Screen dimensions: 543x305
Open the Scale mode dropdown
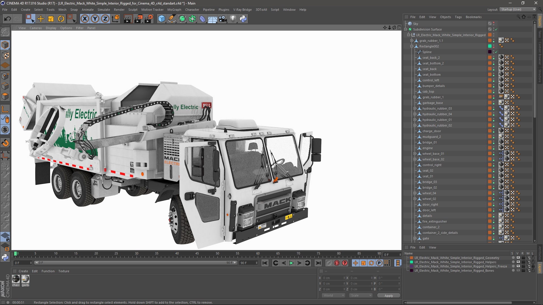coord(361,295)
